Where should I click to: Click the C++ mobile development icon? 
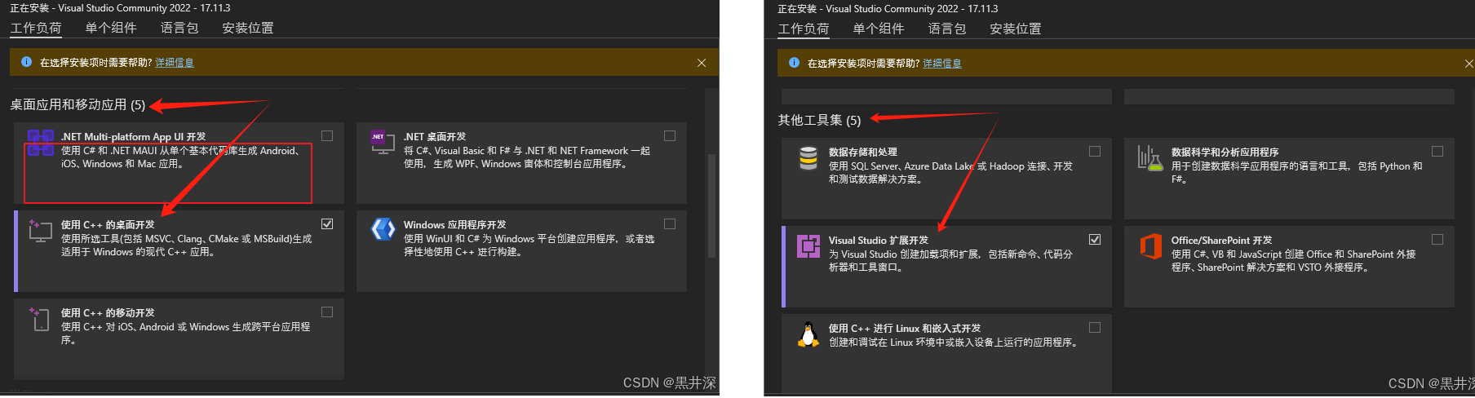[x=40, y=318]
